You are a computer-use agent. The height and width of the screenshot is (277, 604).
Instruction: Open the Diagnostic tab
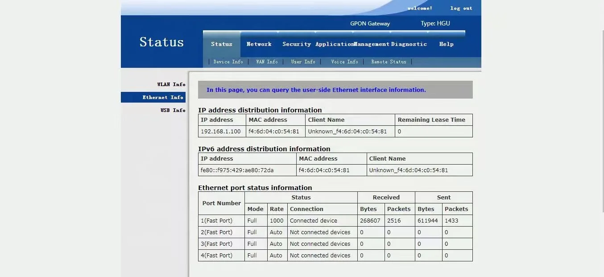409,44
